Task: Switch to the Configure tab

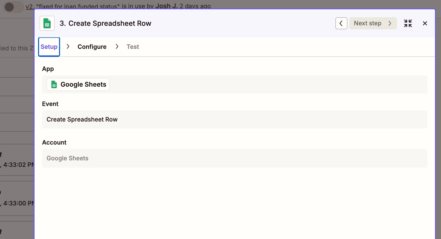Action: (92, 47)
